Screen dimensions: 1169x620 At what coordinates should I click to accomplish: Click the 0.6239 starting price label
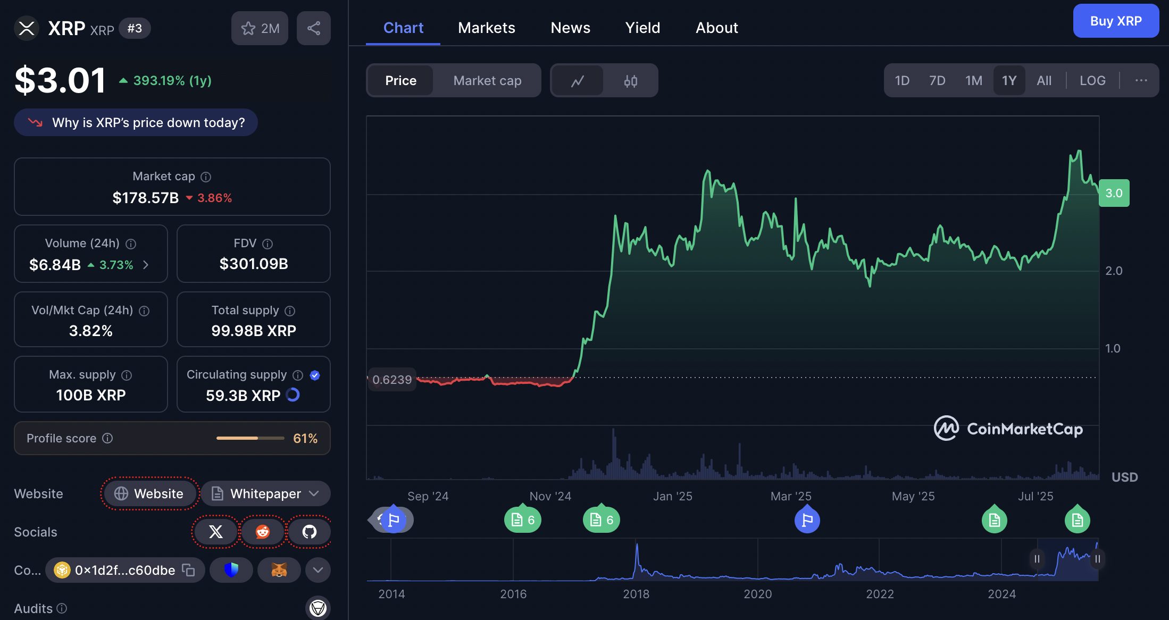[392, 380]
